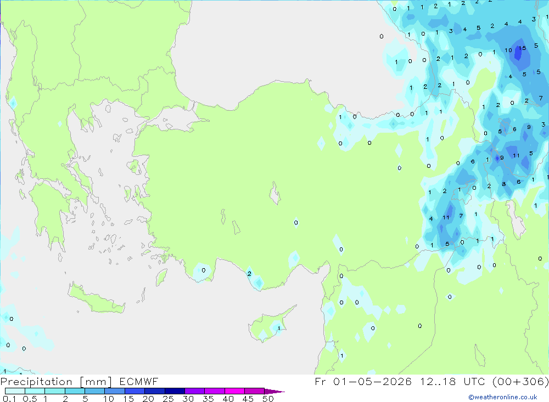
Task: Select the 'Precipitation [mm]' title text
Action: click(56, 381)
